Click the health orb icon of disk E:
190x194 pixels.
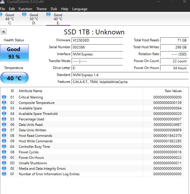tap(48, 14)
